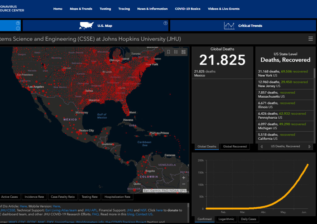Zoom in on the map with plus
The image size is (317, 224).
[x=184, y=178]
